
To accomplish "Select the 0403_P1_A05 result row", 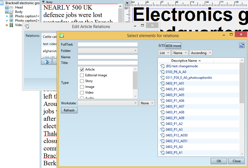I will click(x=199, y=95).
